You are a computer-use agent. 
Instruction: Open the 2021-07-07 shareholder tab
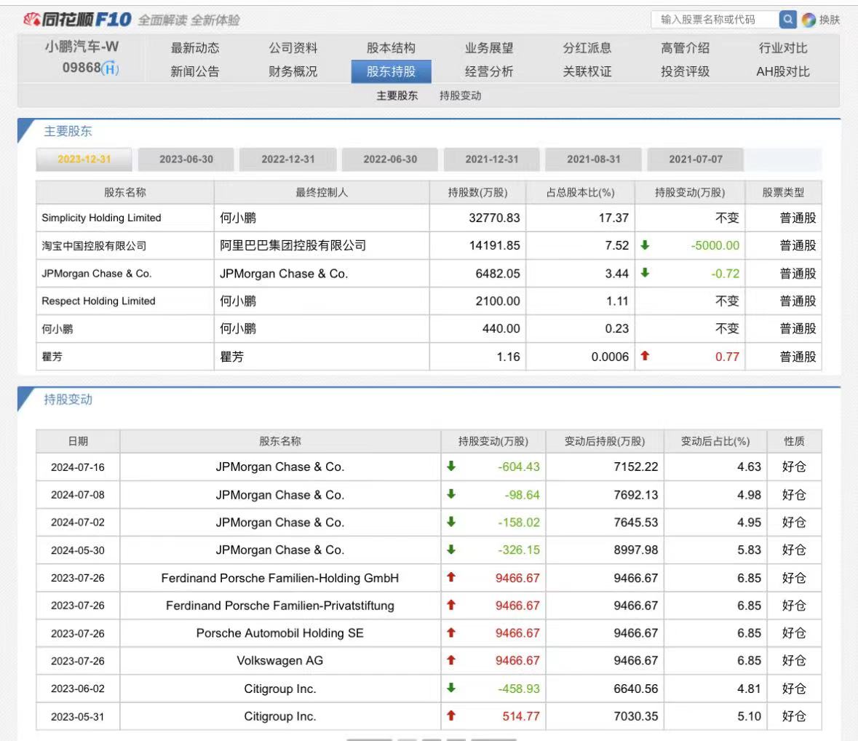point(696,159)
